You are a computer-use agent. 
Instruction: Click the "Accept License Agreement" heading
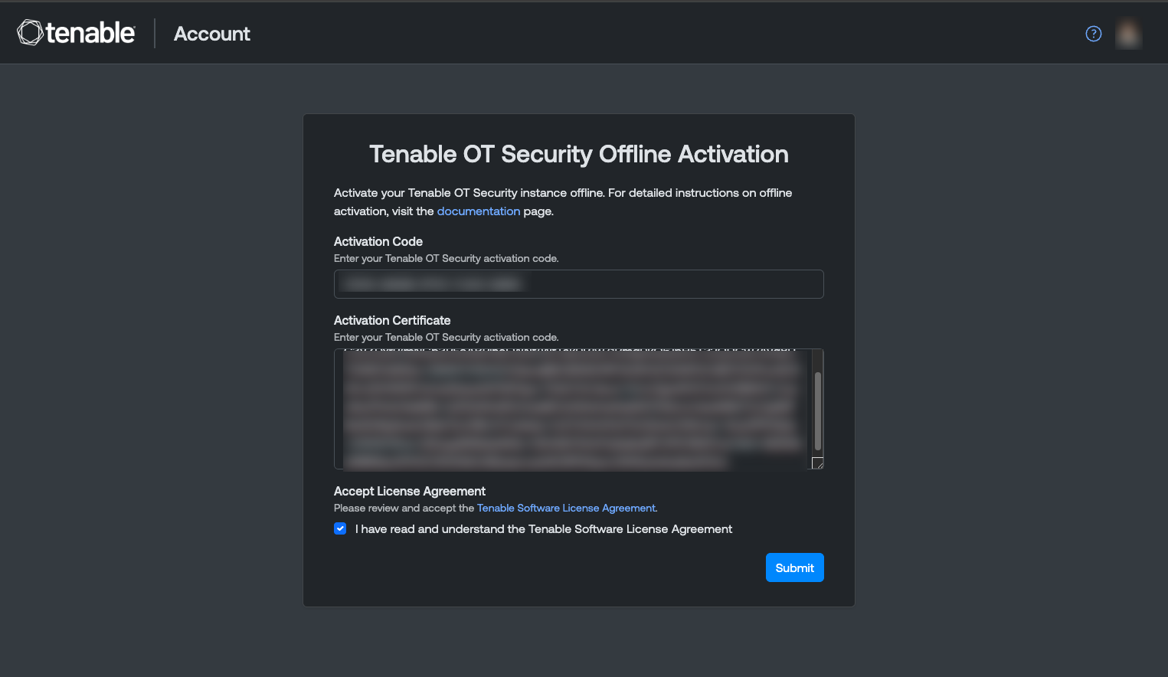coord(410,491)
